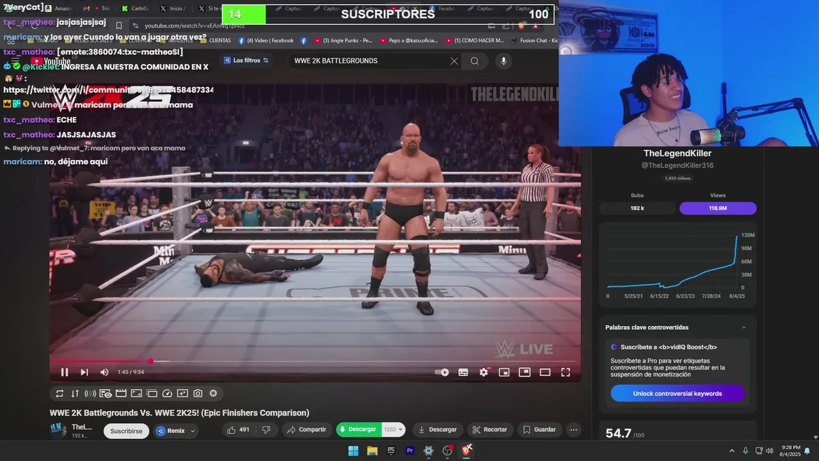819x461 pixels.
Task: Click the video filters plus-frame icon
Action: 182,394
